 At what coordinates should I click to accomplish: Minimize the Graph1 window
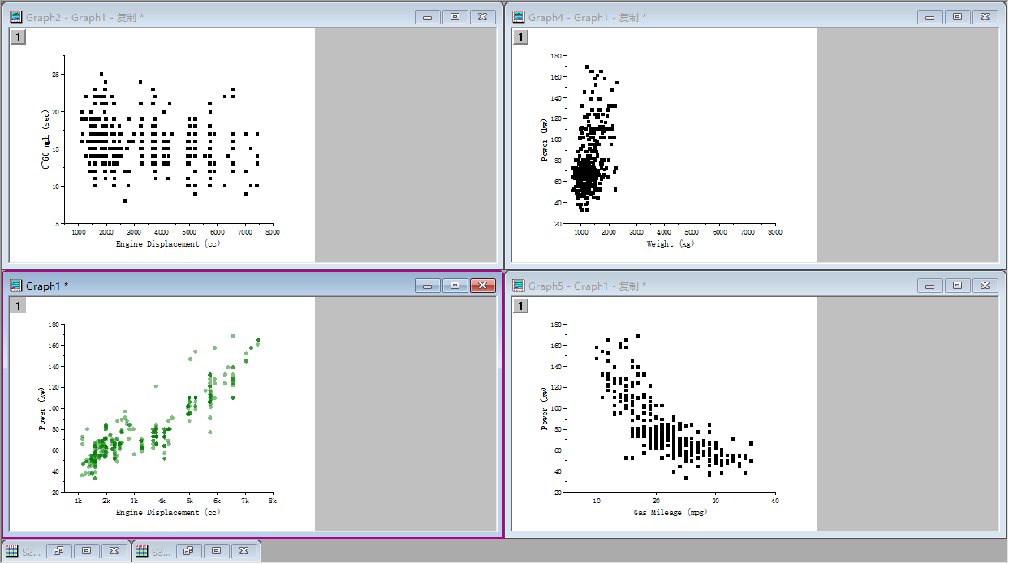pos(427,286)
